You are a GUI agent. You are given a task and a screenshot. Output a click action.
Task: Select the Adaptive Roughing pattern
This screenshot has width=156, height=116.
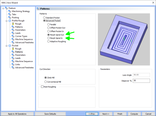(48, 41)
